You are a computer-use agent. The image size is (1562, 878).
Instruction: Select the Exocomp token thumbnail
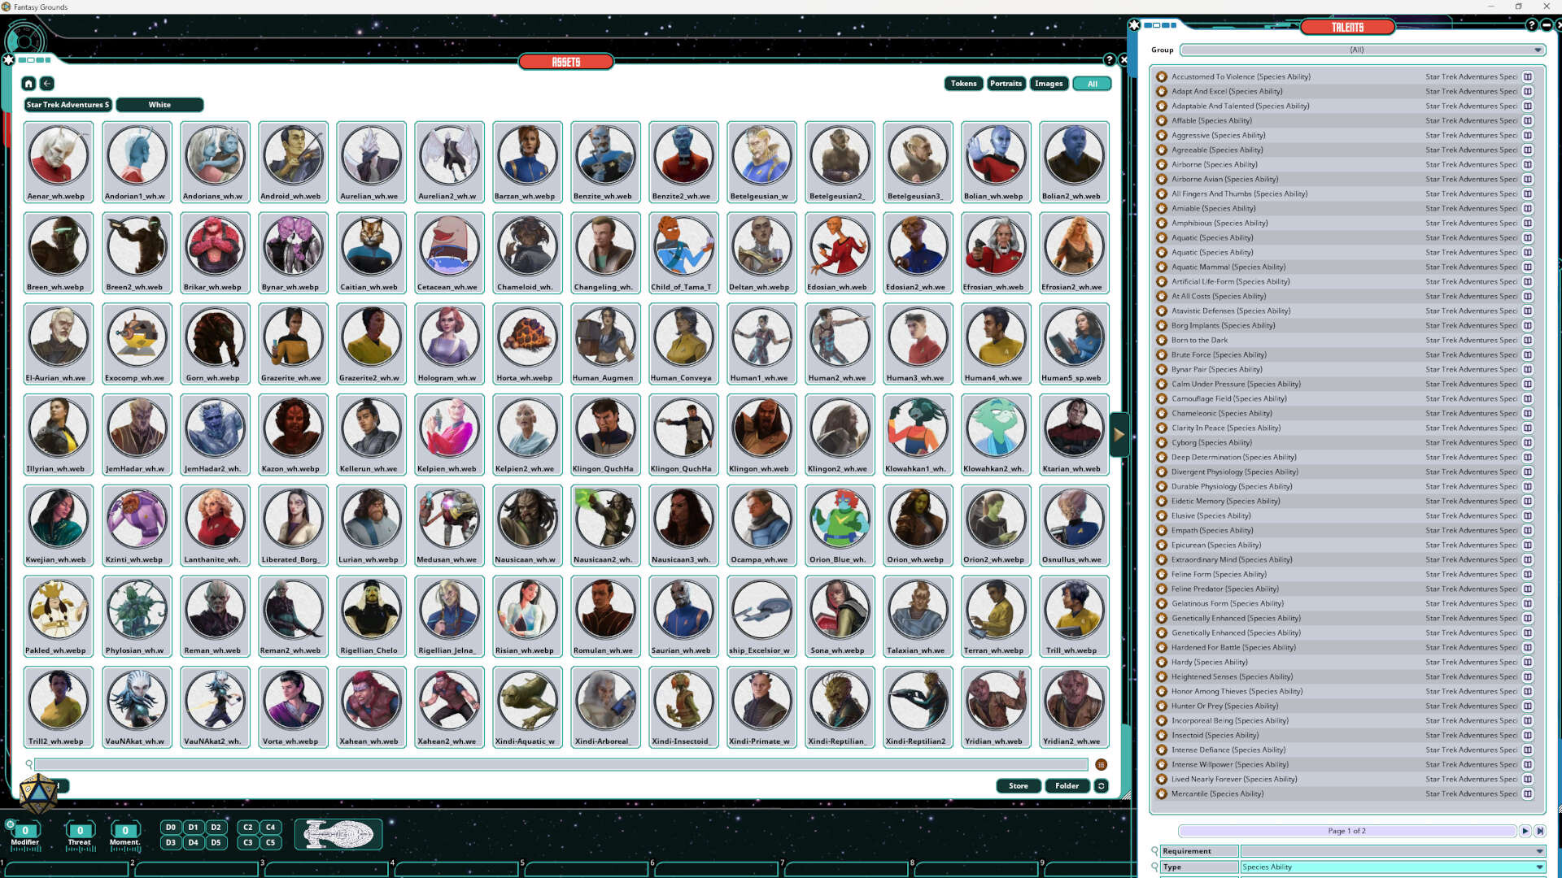(x=136, y=344)
